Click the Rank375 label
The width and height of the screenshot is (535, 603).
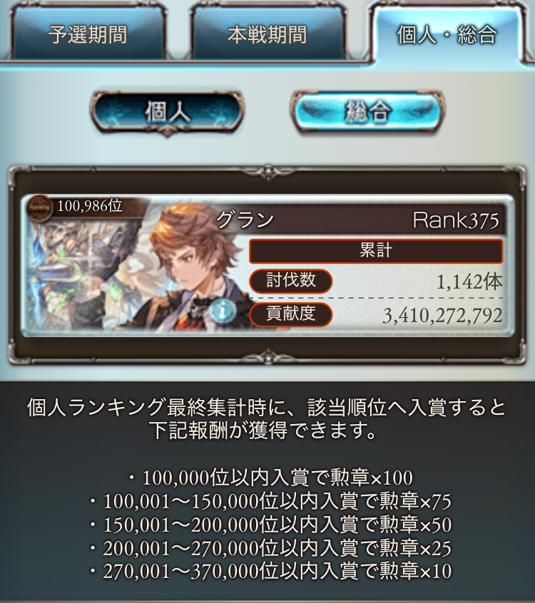[x=456, y=220]
